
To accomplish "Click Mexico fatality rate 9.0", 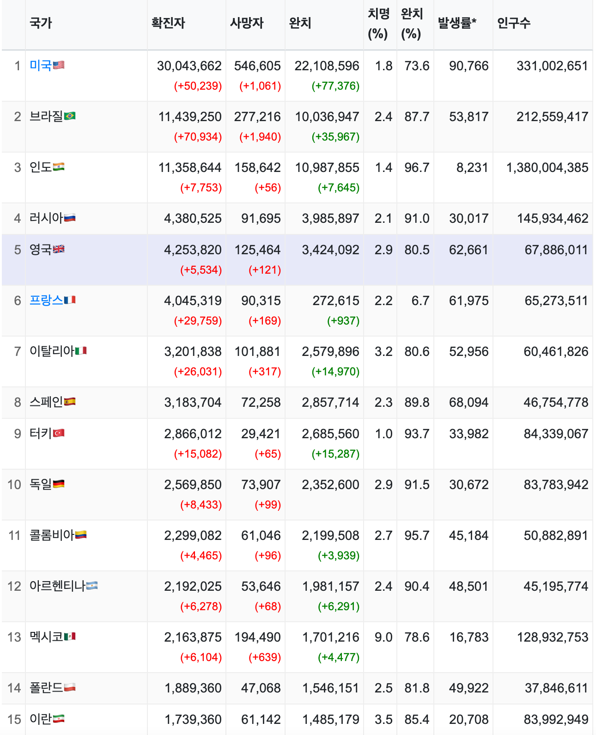I will click(x=383, y=637).
